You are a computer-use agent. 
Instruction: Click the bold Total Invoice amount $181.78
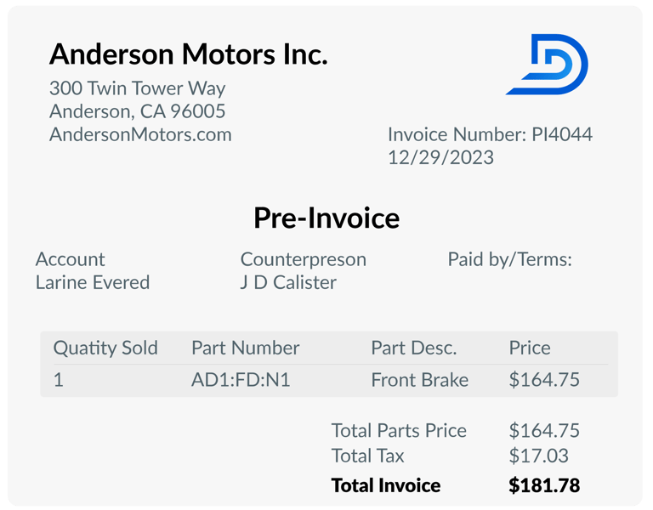coord(544,485)
